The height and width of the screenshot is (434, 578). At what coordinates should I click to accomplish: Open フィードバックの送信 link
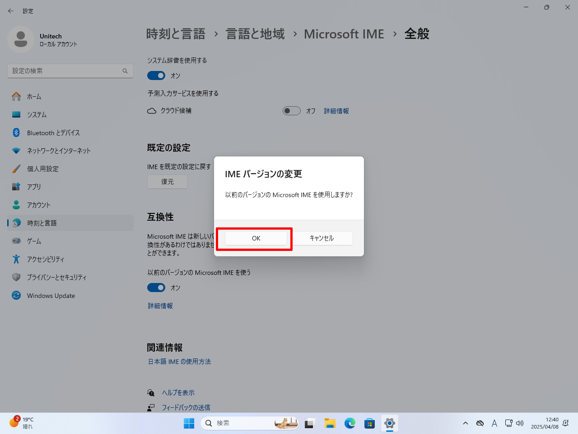click(x=186, y=408)
